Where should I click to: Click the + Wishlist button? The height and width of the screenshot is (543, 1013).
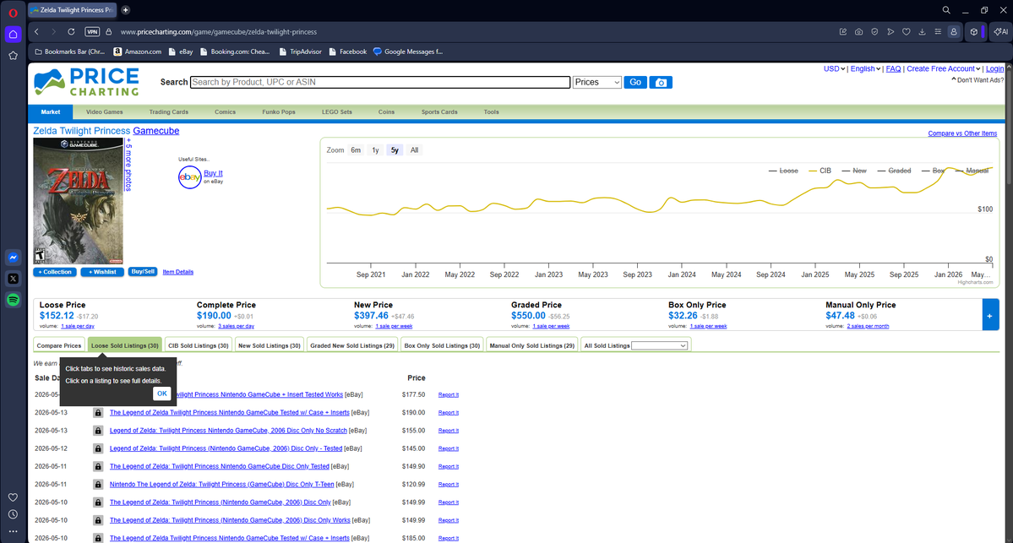tap(102, 272)
